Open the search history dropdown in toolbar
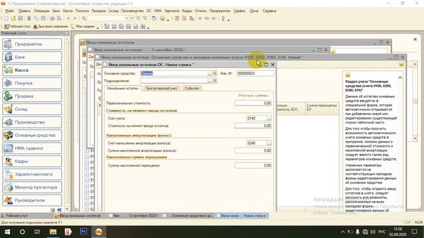This screenshot has width=424, height=238. 127,19
